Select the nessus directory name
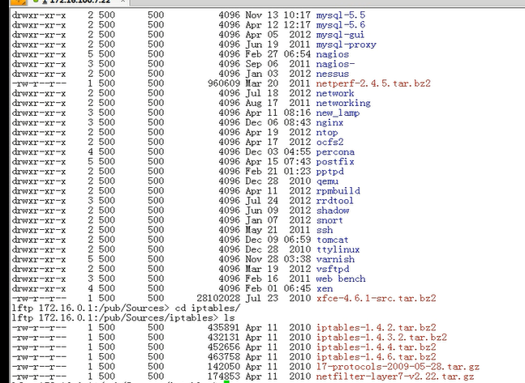The width and height of the screenshot is (525, 383). (333, 74)
